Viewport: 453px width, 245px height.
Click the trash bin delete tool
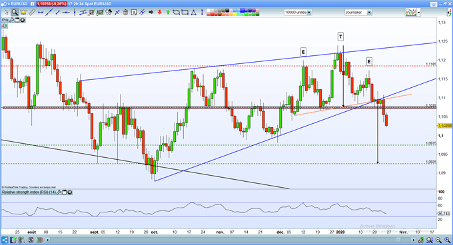tap(126, 13)
